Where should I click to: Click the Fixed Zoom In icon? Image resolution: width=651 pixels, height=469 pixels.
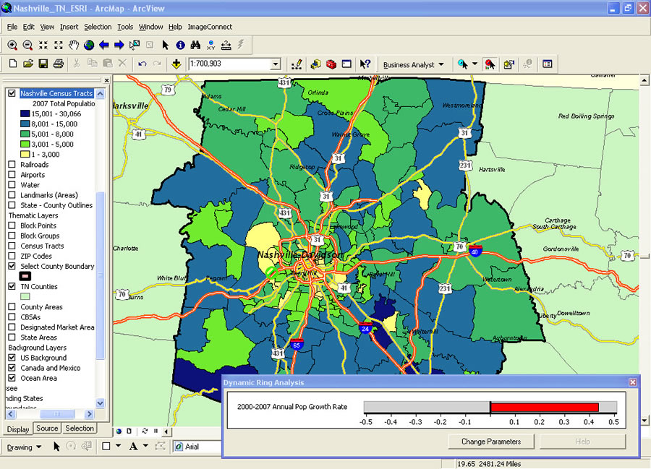[x=43, y=45]
